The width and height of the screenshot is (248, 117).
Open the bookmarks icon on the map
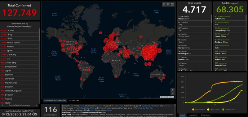click(x=164, y=4)
